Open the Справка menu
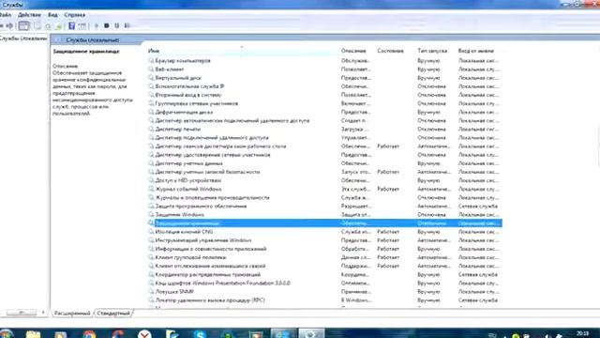Screen dimensions: 600x338 (x=75, y=15)
